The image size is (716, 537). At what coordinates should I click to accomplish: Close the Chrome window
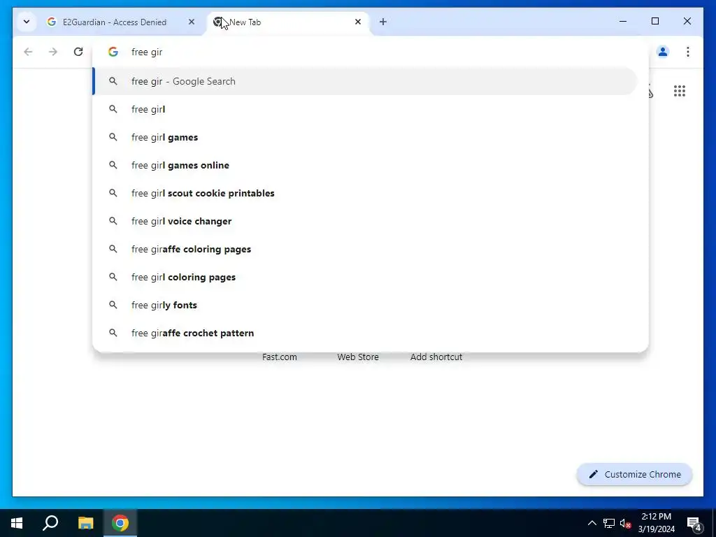coord(687,22)
